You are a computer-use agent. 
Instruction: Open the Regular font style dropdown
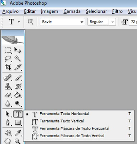click(x=101, y=22)
